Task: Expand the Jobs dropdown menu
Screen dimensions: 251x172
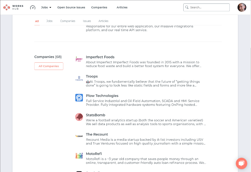Action: (46, 7)
